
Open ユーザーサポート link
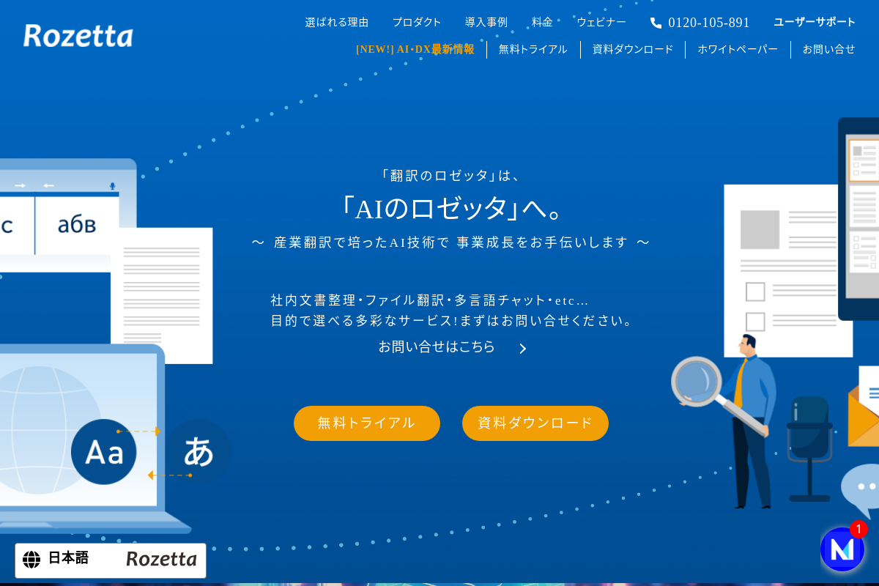point(815,22)
